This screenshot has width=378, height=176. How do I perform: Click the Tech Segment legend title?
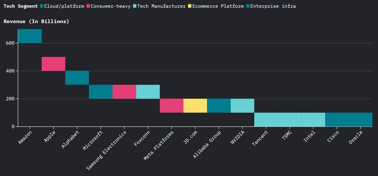(x=20, y=6)
